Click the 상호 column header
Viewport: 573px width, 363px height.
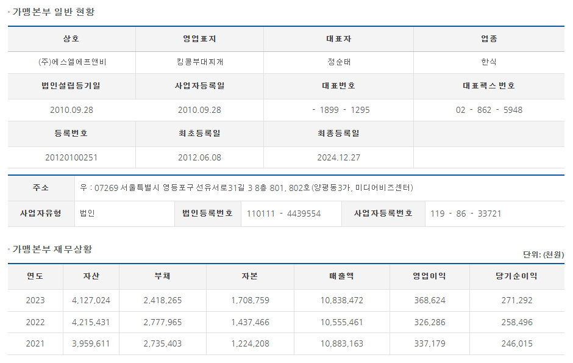pos(71,39)
